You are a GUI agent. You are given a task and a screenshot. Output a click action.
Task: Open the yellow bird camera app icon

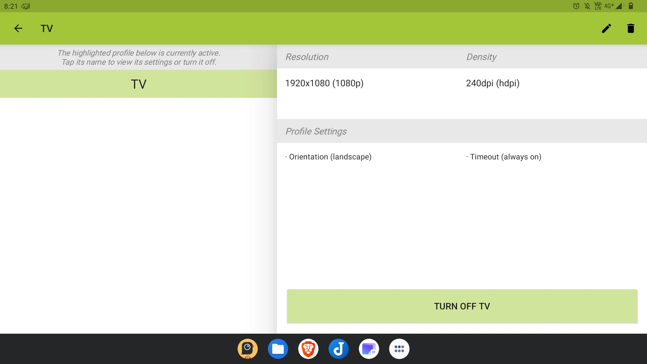click(247, 349)
